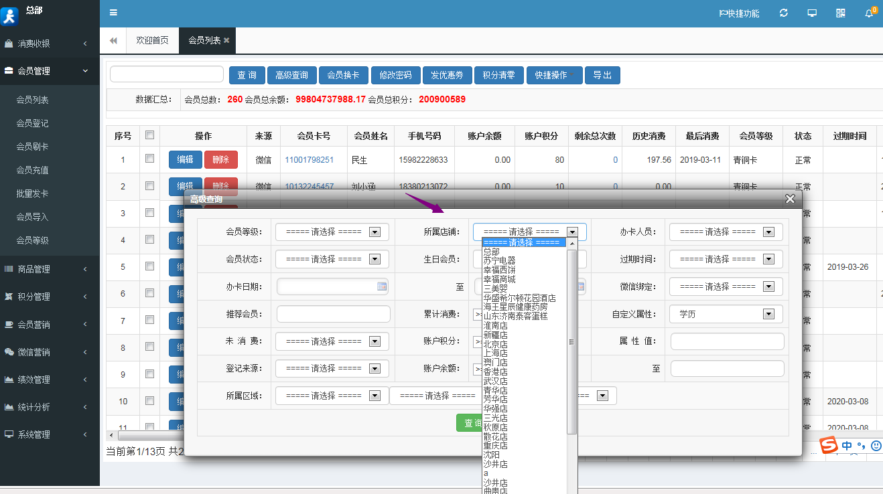This screenshot has height=494, width=883.
Task: Open 会员充值 in the sidebar
Action: click(33, 170)
